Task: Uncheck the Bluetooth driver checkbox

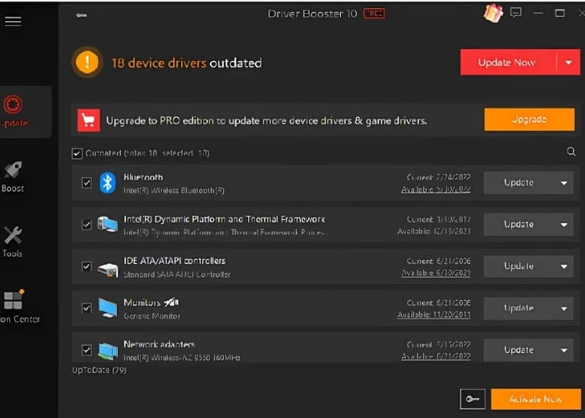Action: click(87, 183)
